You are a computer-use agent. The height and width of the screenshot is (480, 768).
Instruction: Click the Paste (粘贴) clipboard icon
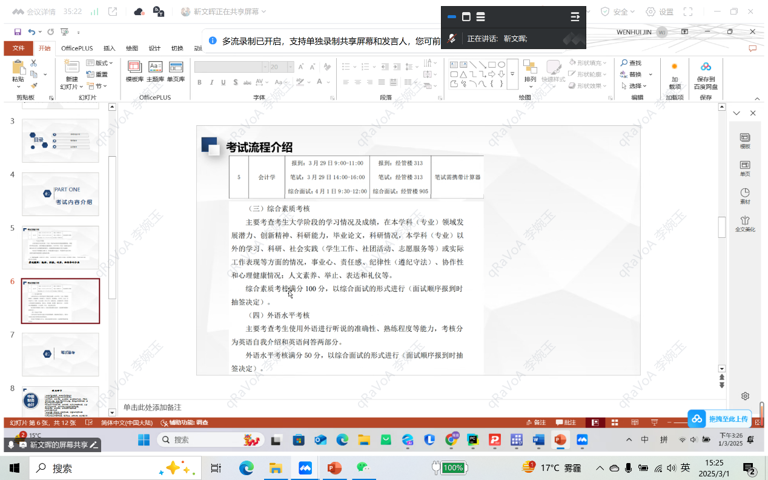click(x=18, y=67)
